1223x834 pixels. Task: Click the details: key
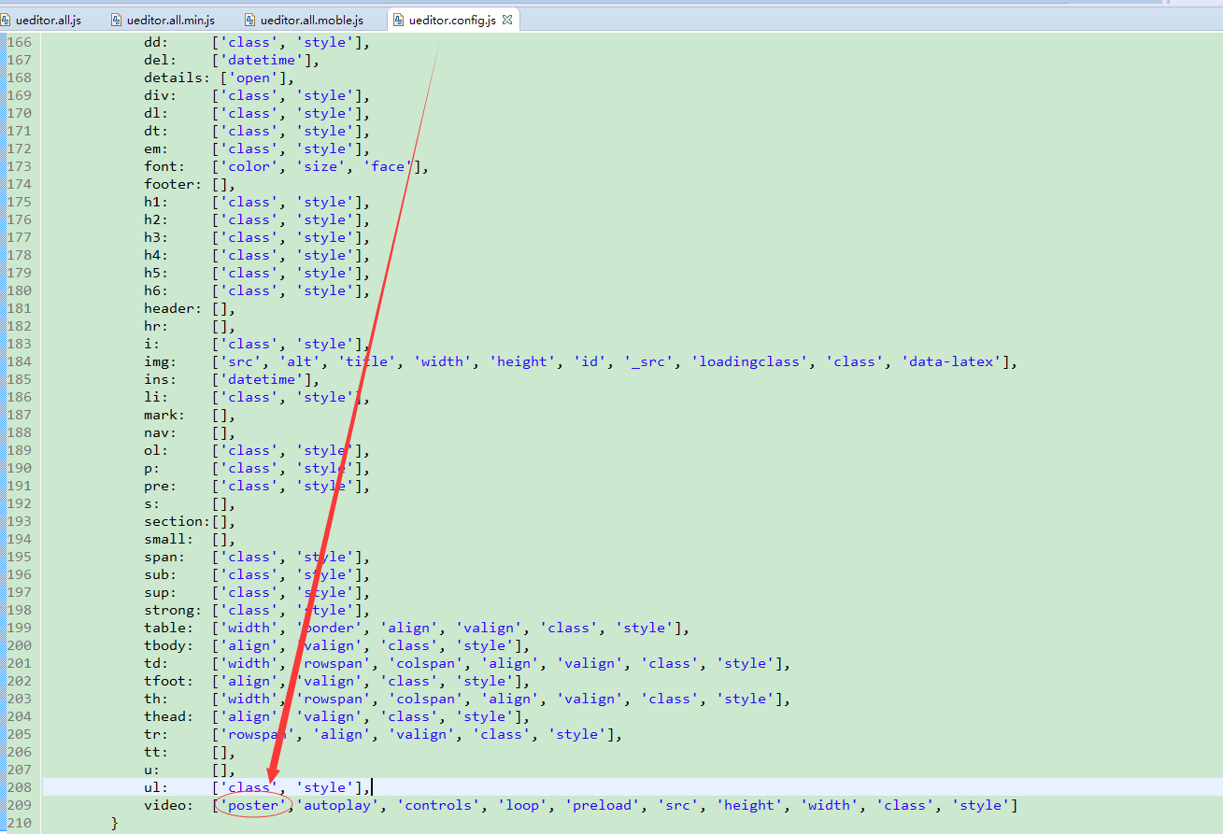178,78
